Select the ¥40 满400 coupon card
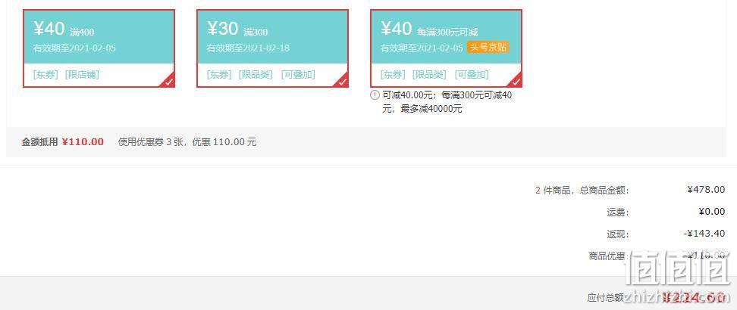 point(99,48)
